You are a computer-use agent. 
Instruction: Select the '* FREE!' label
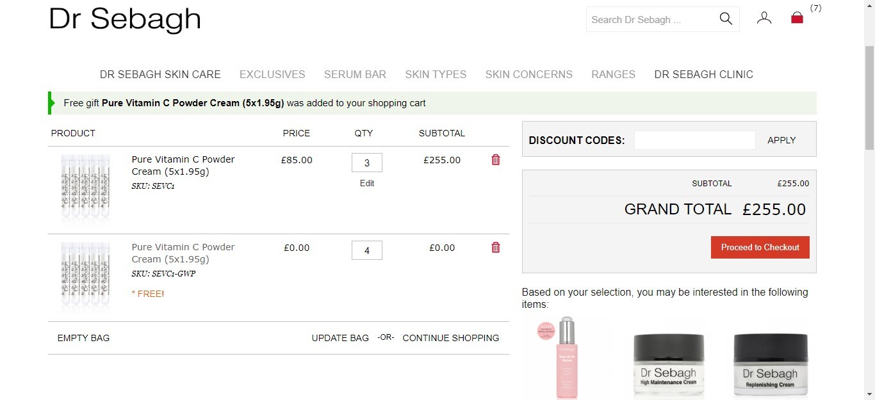pos(148,294)
